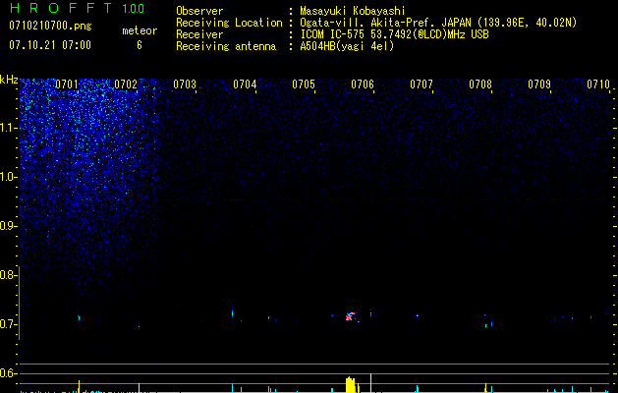The height and width of the screenshot is (393, 618).
Task: Click the 0710 time marker
Action: click(598, 84)
